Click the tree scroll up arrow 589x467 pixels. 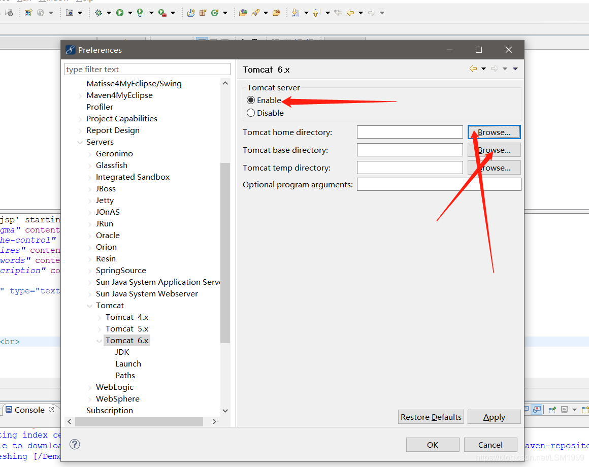[225, 83]
